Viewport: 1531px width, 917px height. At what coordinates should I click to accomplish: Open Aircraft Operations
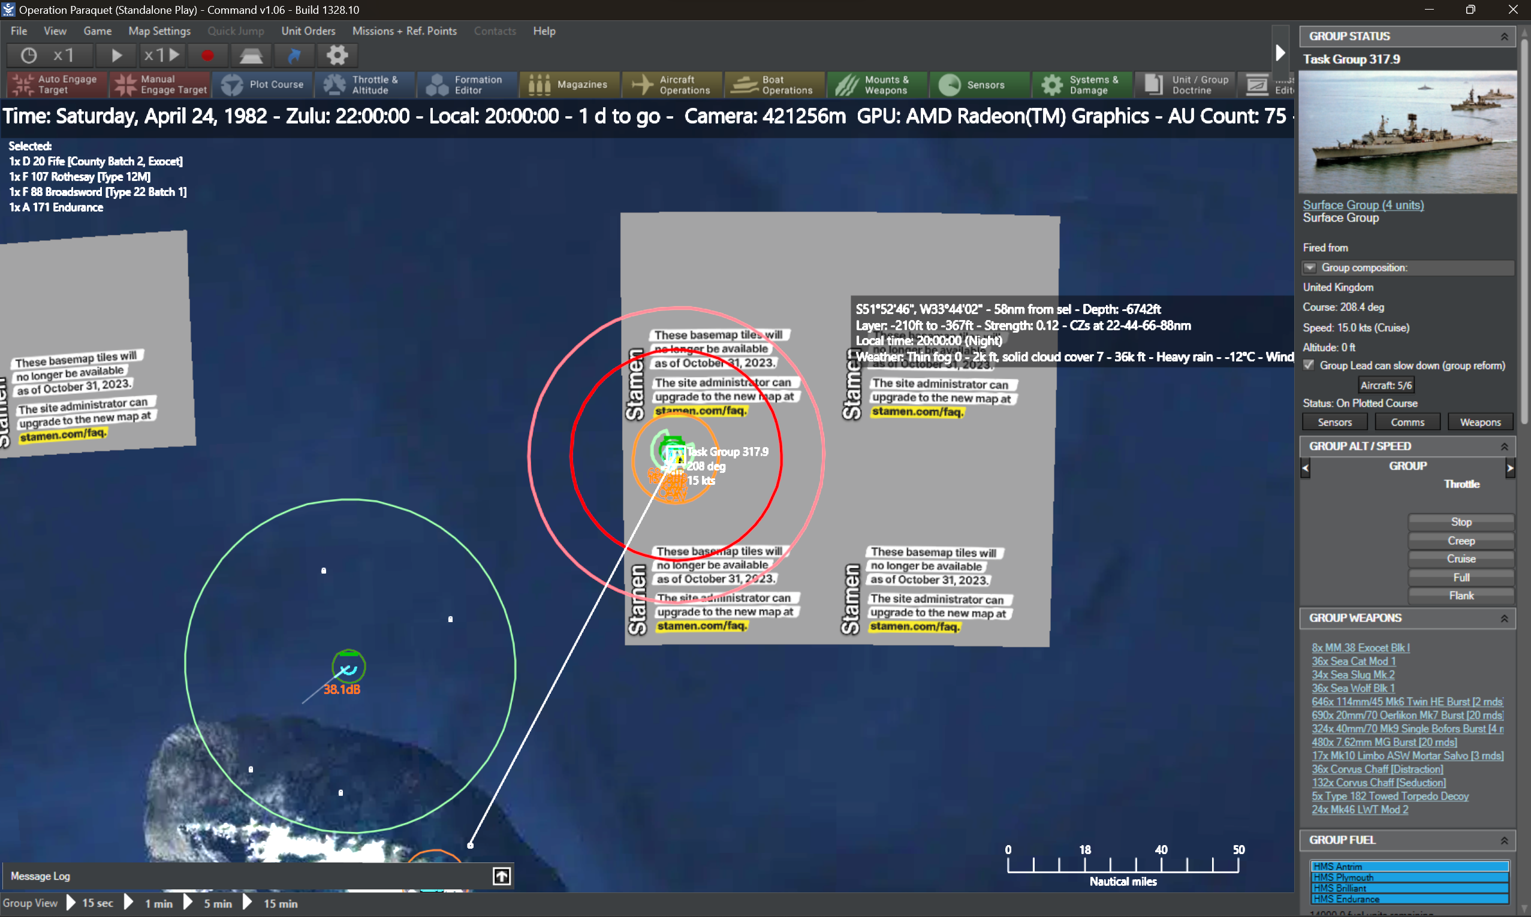pyautogui.click(x=671, y=85)
